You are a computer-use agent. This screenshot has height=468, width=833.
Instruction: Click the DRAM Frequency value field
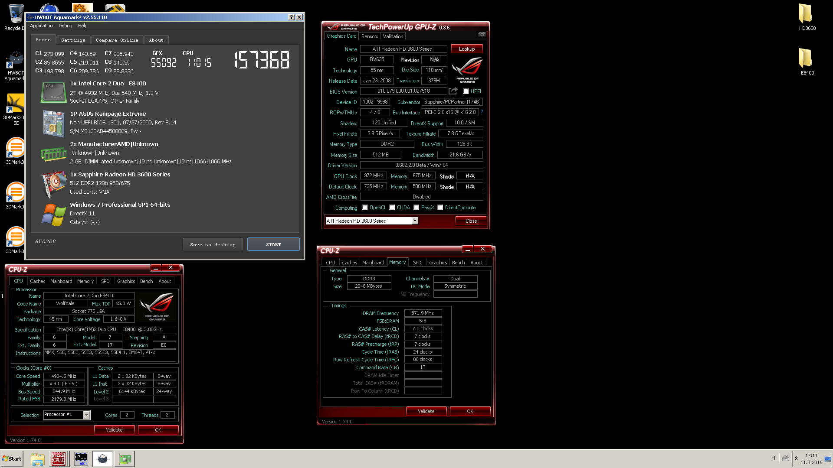tap(423, 313)
